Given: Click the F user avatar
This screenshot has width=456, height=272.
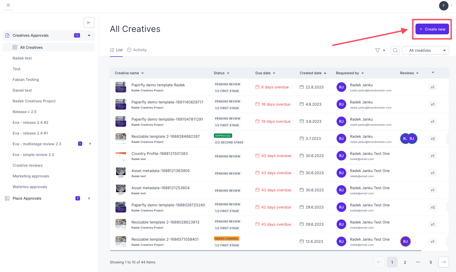Looking at the screenshot, I should [x=444, y=6].
